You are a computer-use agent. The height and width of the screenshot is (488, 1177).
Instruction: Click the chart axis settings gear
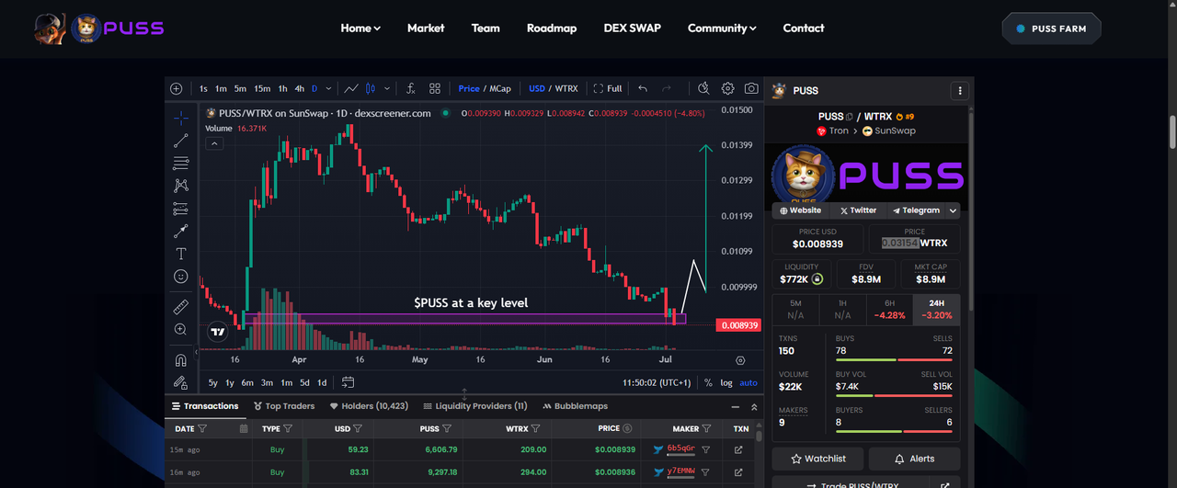click(740, 361)
